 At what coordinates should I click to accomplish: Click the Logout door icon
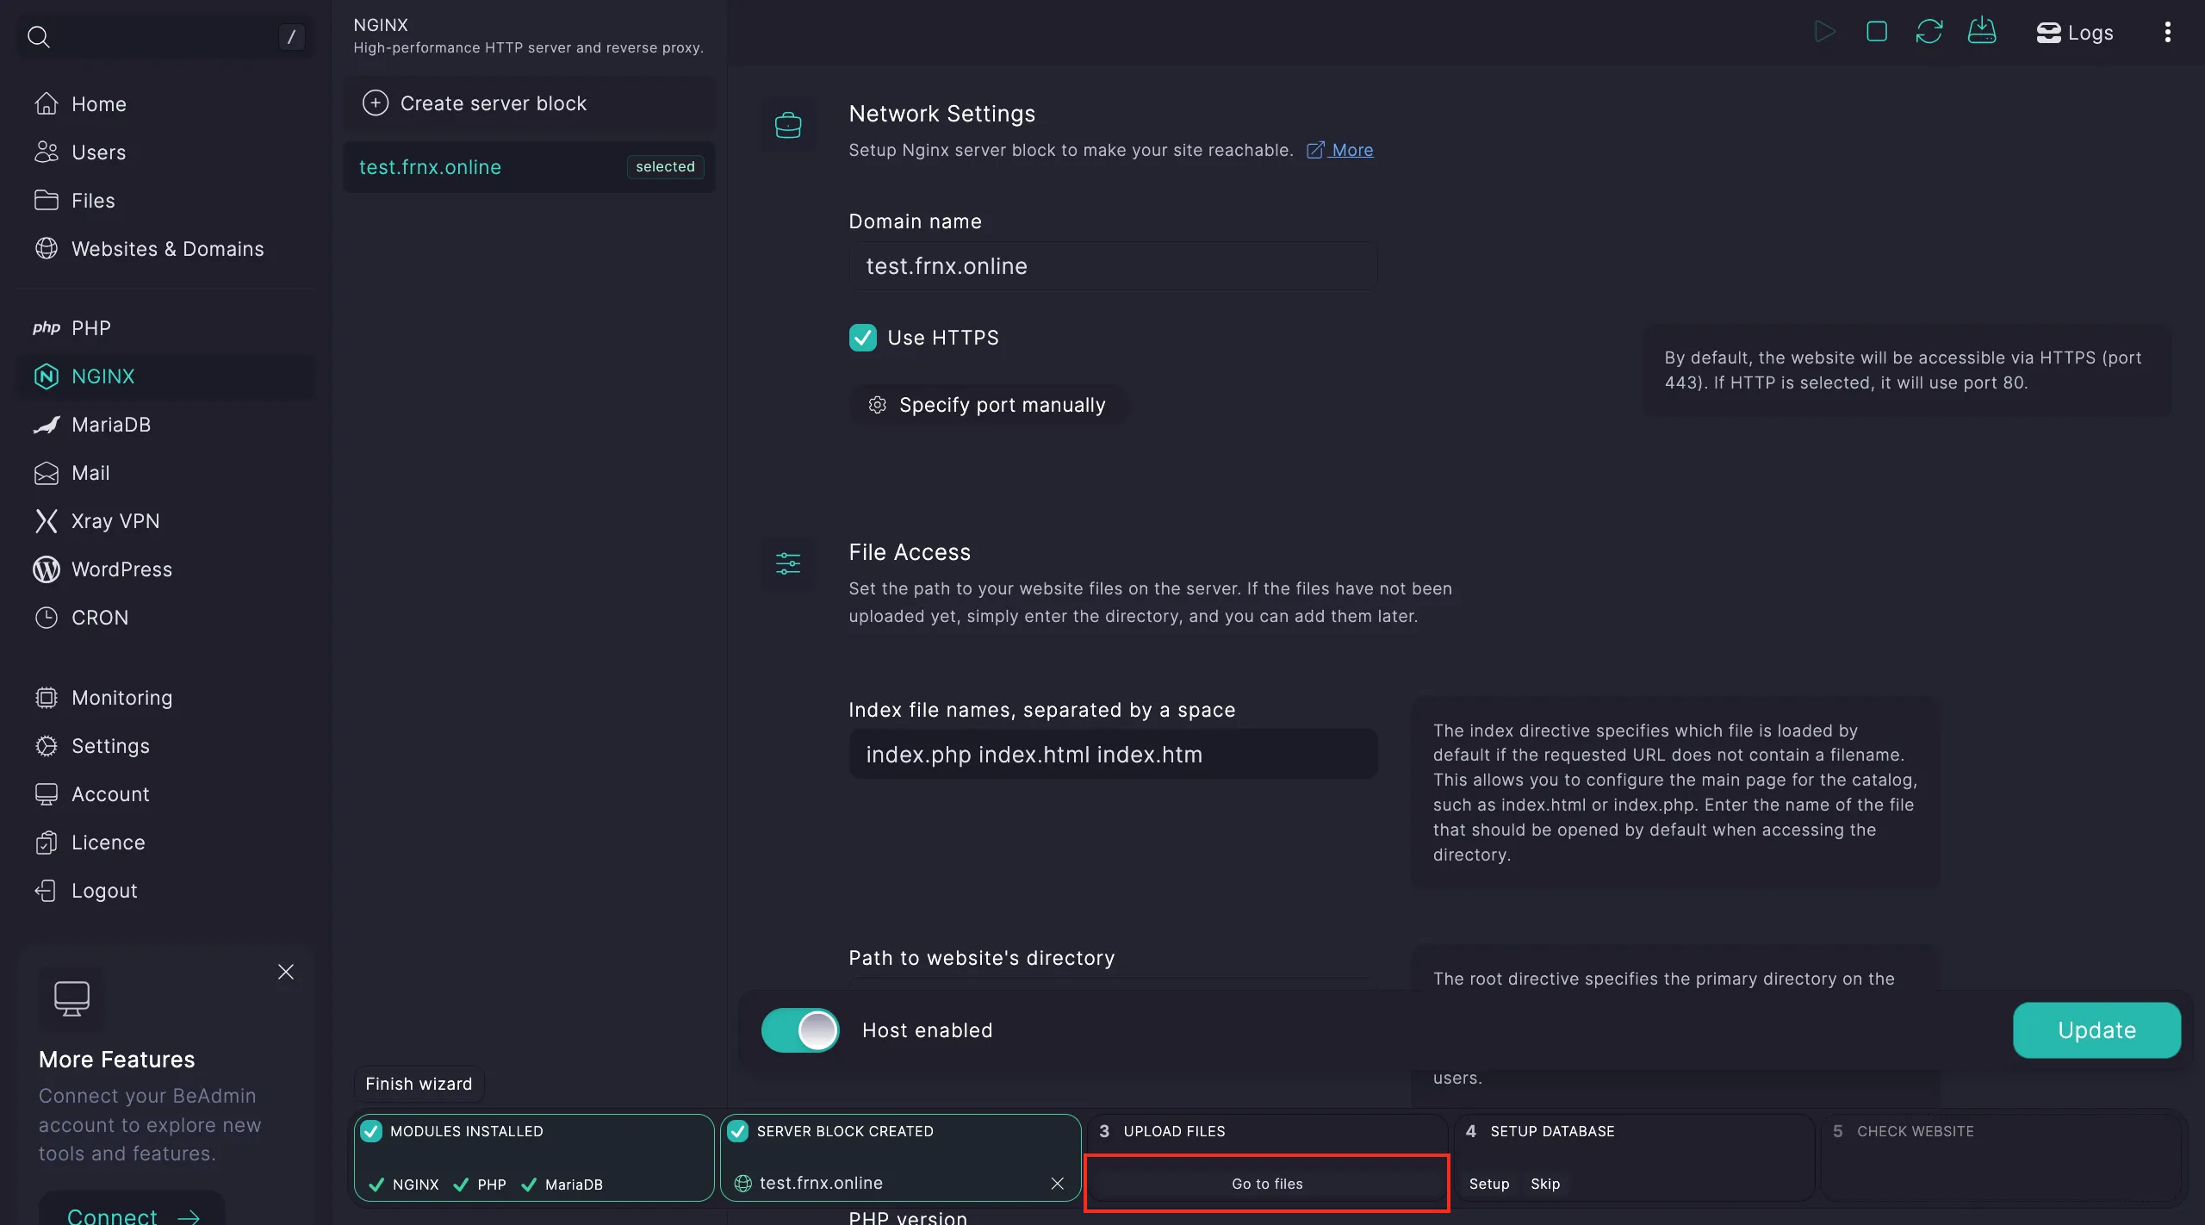pyautogui.click(x=47, y=891)
